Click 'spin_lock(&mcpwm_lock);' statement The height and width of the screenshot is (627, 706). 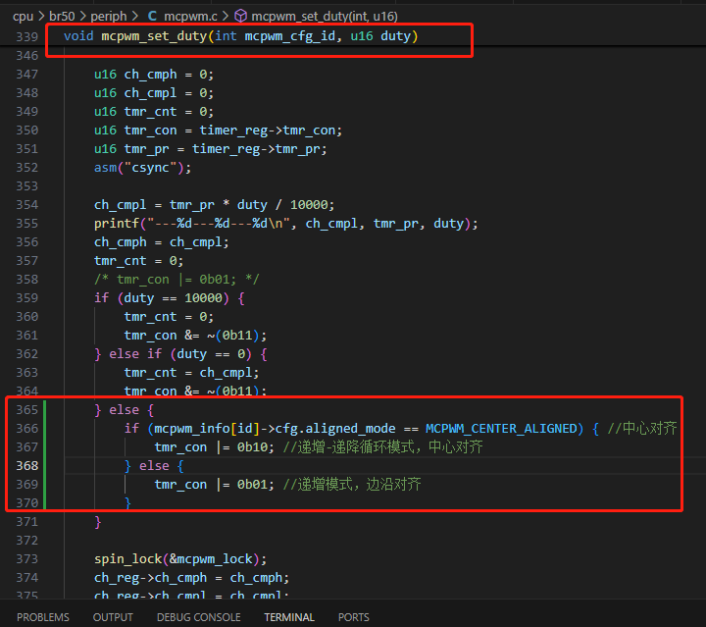click(x=180, y=559)
